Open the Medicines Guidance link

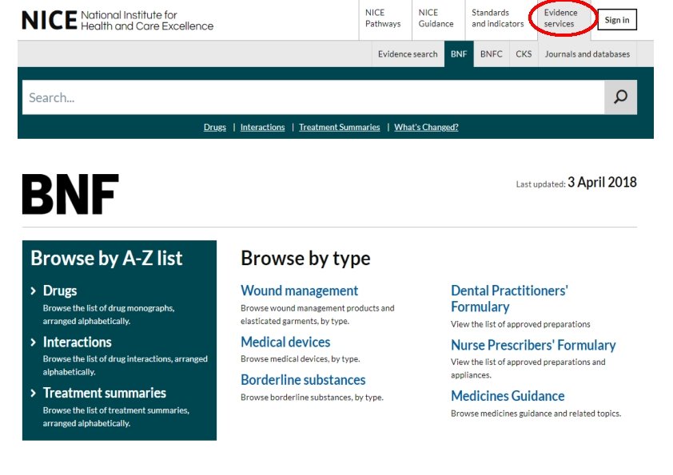coord(508,396)
